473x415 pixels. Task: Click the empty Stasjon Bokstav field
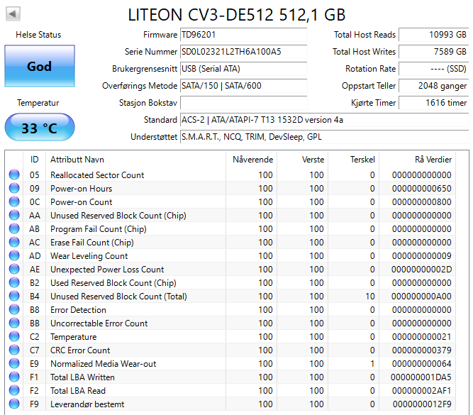click(x=243, y=103)
